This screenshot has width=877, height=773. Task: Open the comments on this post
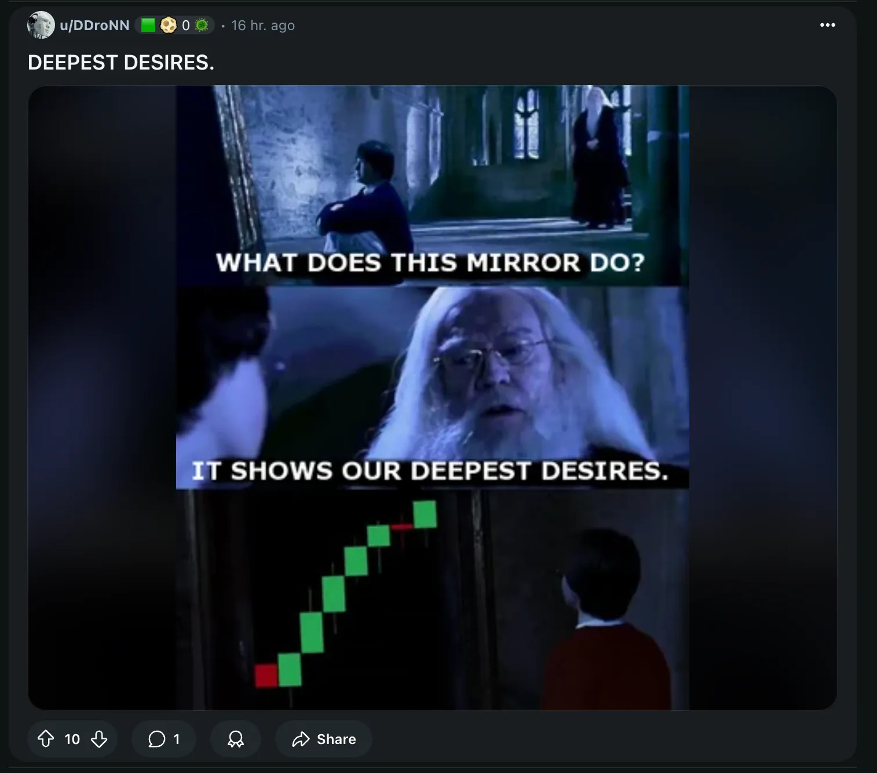(x=164, y=739)
